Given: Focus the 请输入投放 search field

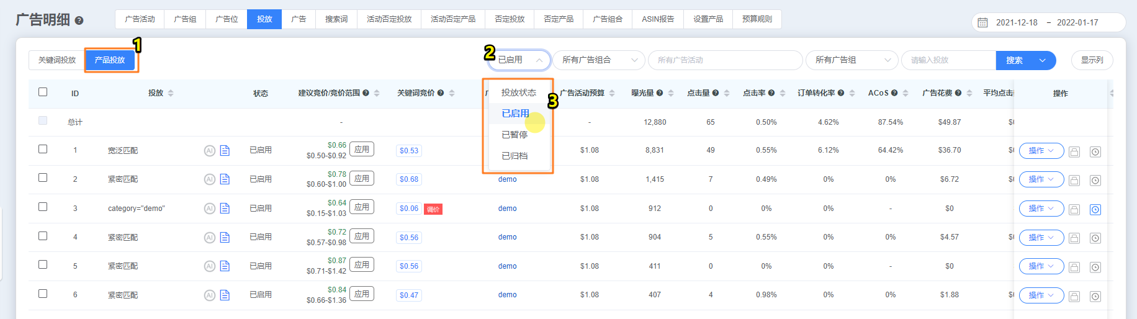Looking at the screenshot, I should point(948,60).
